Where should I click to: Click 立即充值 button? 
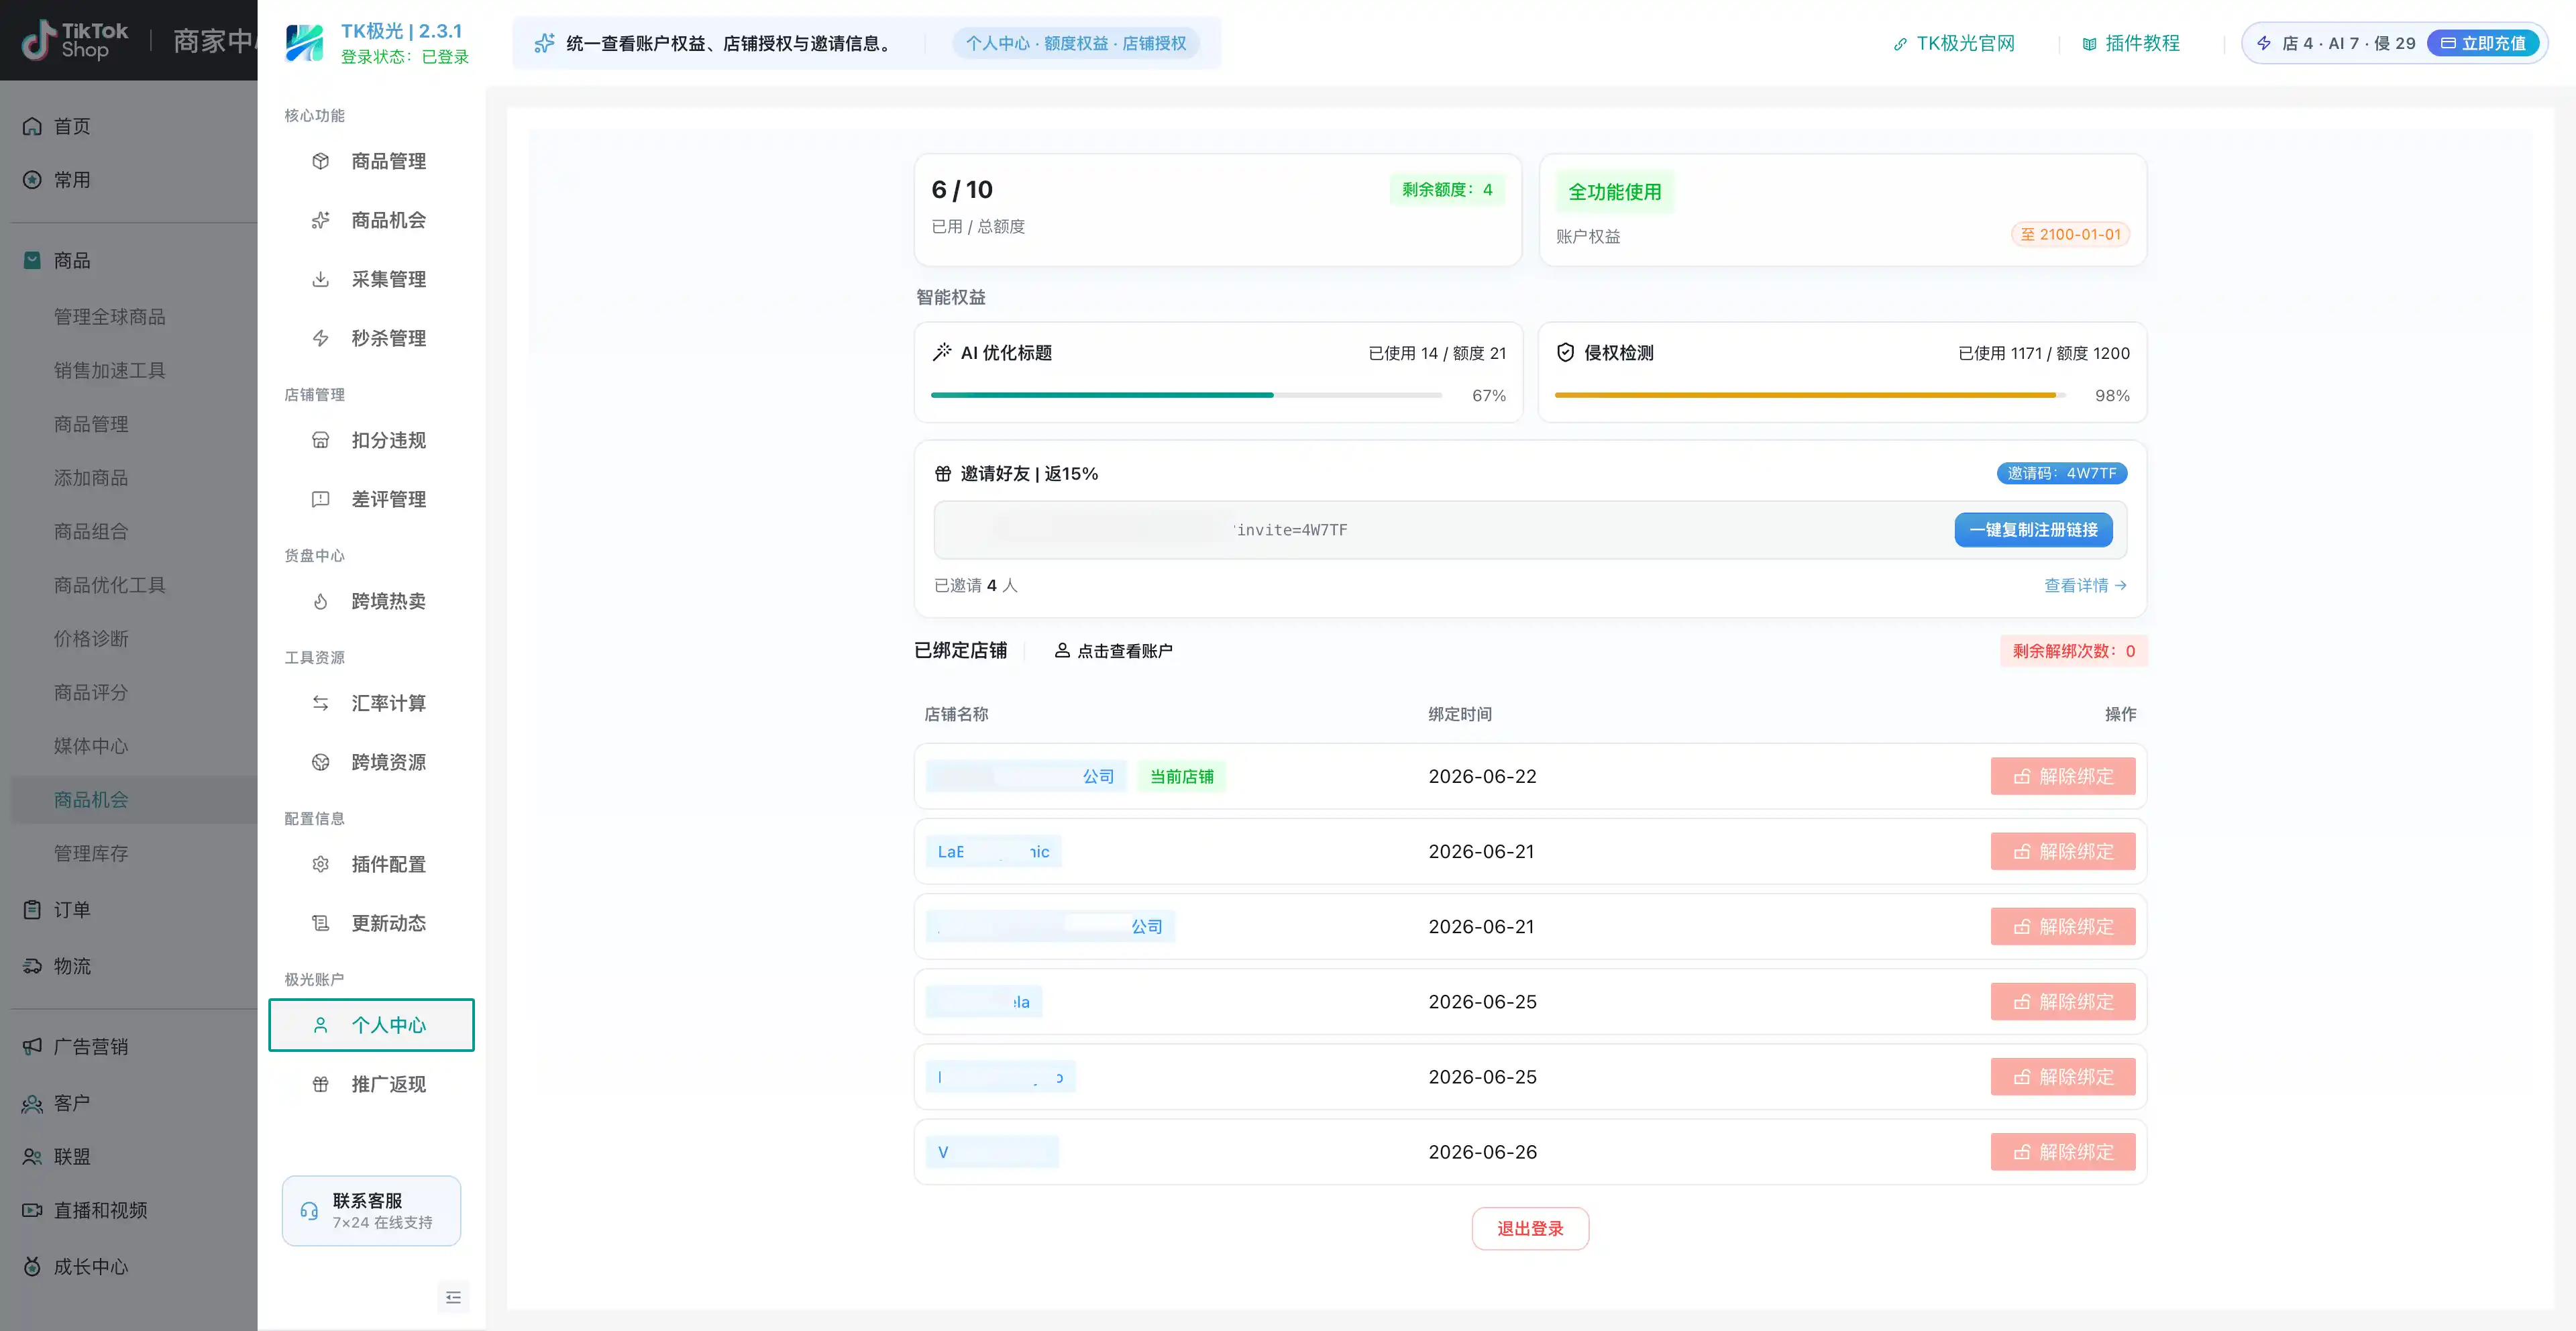tap(2483, 43)
